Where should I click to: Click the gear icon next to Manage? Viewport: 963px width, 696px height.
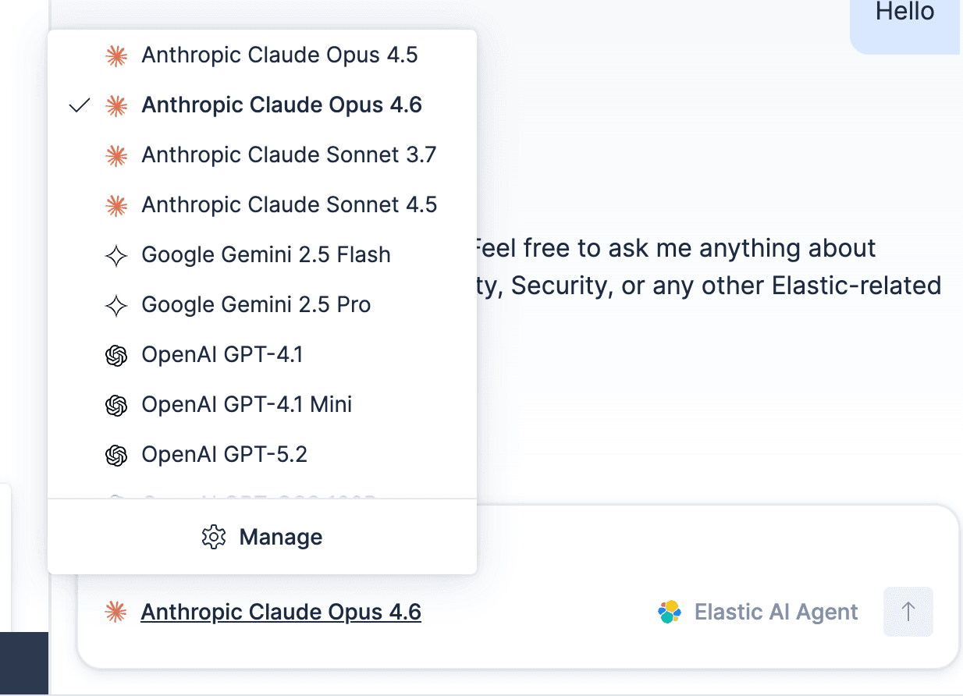pos(213,537)
